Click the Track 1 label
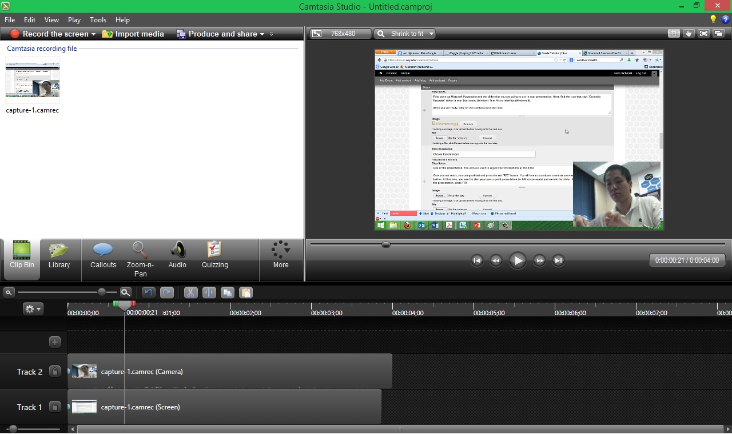 (x=30, y=407)
